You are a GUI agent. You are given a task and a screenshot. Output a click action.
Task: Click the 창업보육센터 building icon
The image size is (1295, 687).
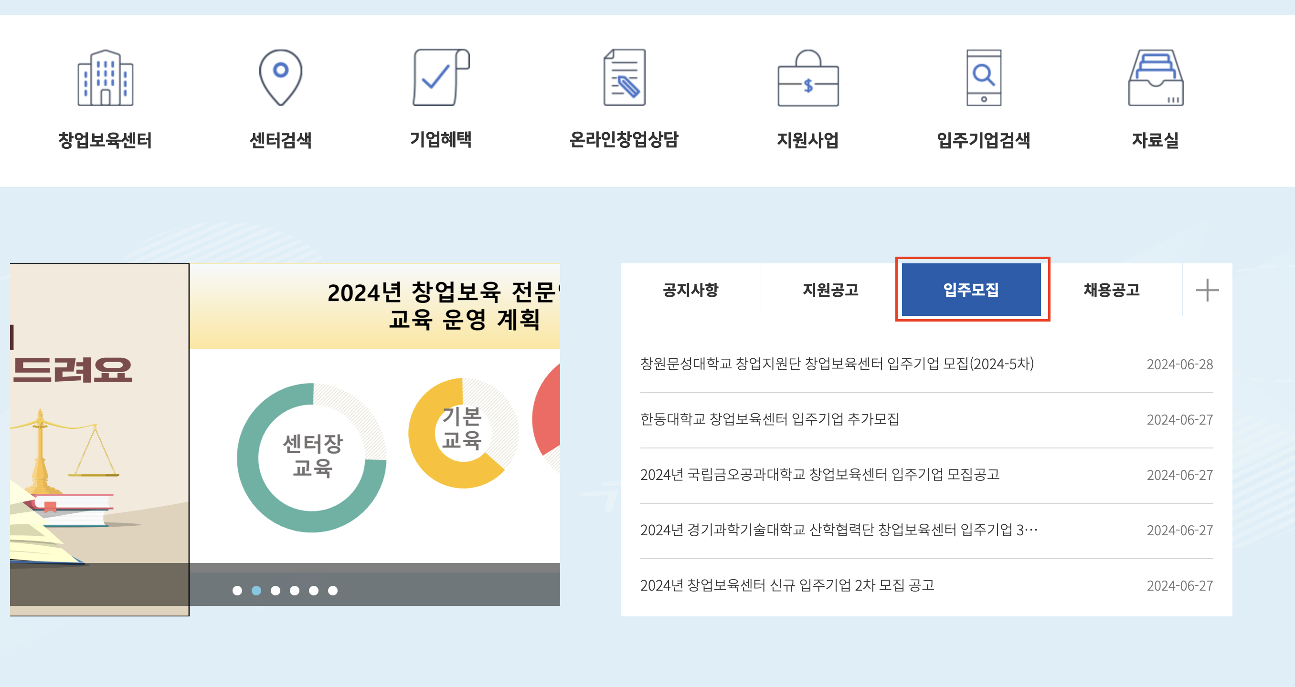[x=105, y=78]
